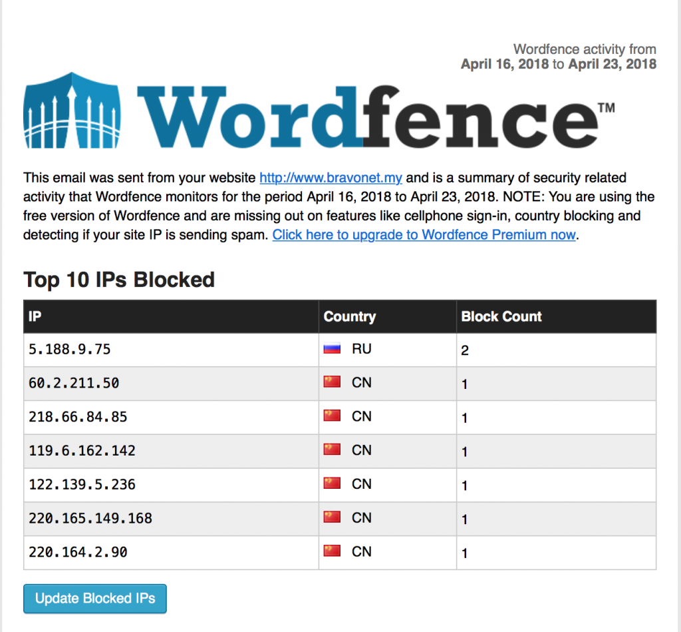Click the China flag in the 122.139.5.236 row

[332, 483]
